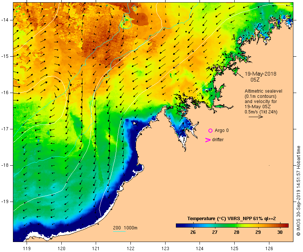Click the longitude label '125'
This screenshot has width=303, height=252.
click(x=234, y=249)
